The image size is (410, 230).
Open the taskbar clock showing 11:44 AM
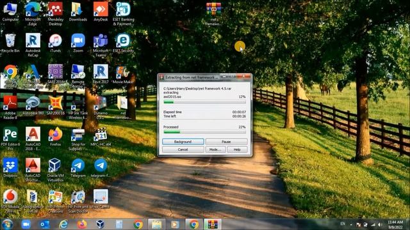coord(395,224)
